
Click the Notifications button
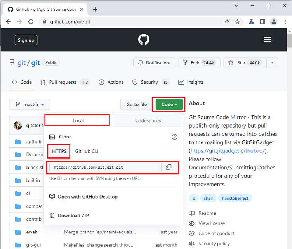(154, 63)
